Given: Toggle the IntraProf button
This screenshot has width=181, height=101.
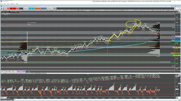Looking at the screenshot, I should 26,8.
